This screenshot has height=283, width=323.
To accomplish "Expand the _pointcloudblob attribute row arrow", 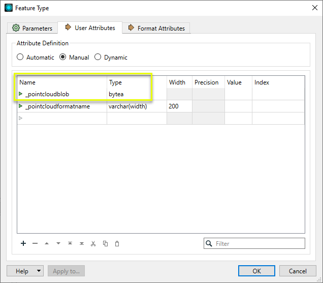I will (21, 94).
